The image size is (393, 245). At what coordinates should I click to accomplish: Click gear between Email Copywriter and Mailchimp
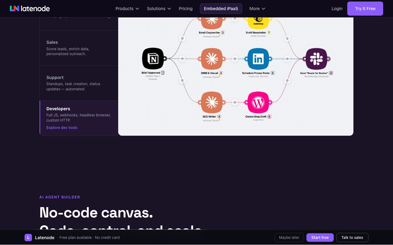point(235,19)
